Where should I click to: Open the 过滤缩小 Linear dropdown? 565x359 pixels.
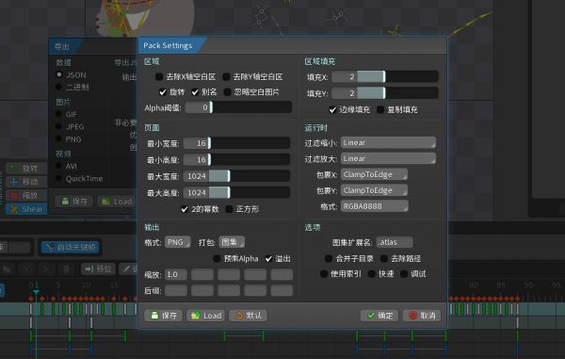[388, 142]
